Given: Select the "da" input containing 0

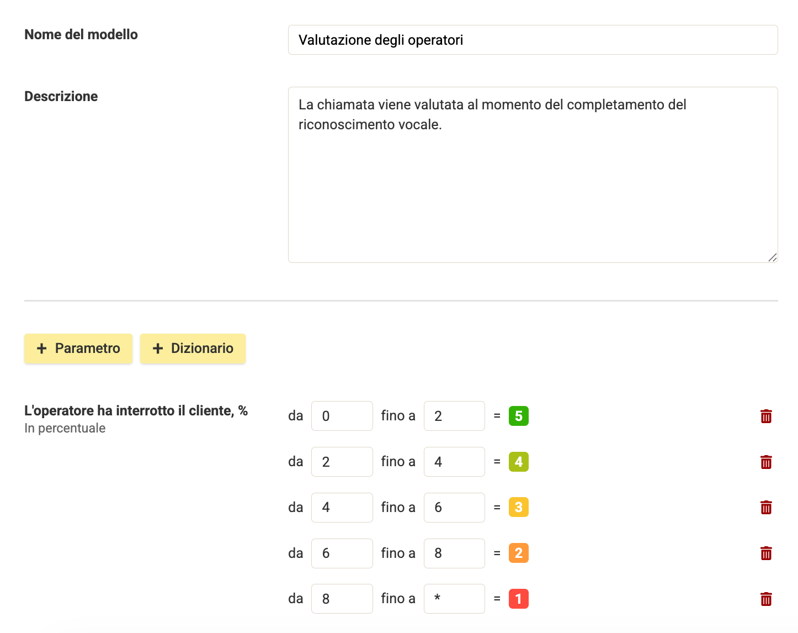Looking at the screenshot, I should coord(342,416).
